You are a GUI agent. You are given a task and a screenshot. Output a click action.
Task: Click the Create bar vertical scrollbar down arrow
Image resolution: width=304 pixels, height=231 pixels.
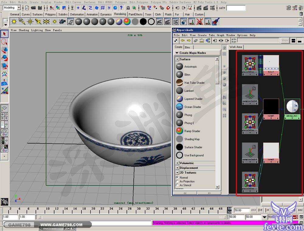point(217,187)
